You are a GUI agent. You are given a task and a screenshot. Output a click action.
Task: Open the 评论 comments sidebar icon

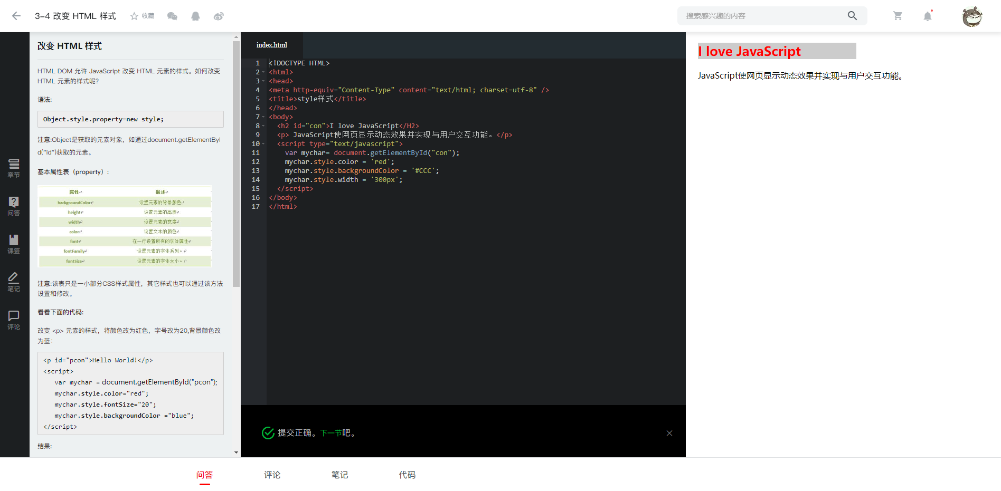(14, 320)
